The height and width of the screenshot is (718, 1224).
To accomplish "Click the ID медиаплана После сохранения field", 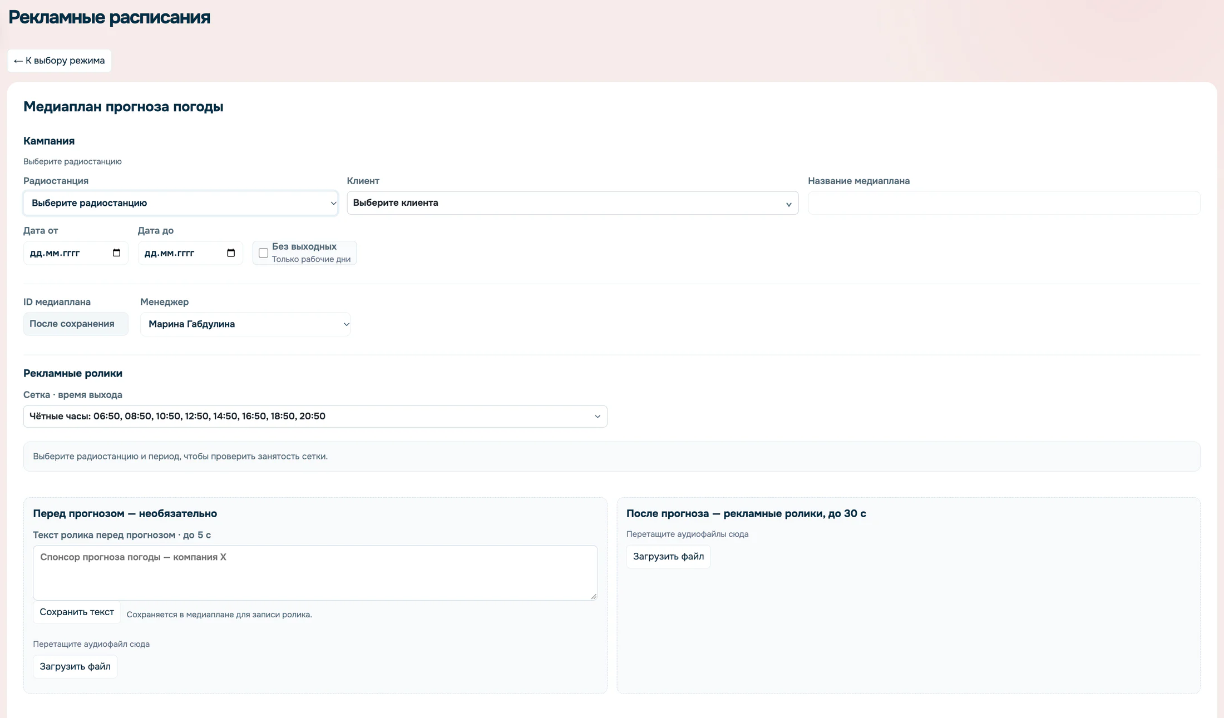I will pyautogui.click(x=76, y=324).
